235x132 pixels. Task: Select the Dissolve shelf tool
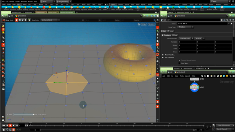pos(90,8)
